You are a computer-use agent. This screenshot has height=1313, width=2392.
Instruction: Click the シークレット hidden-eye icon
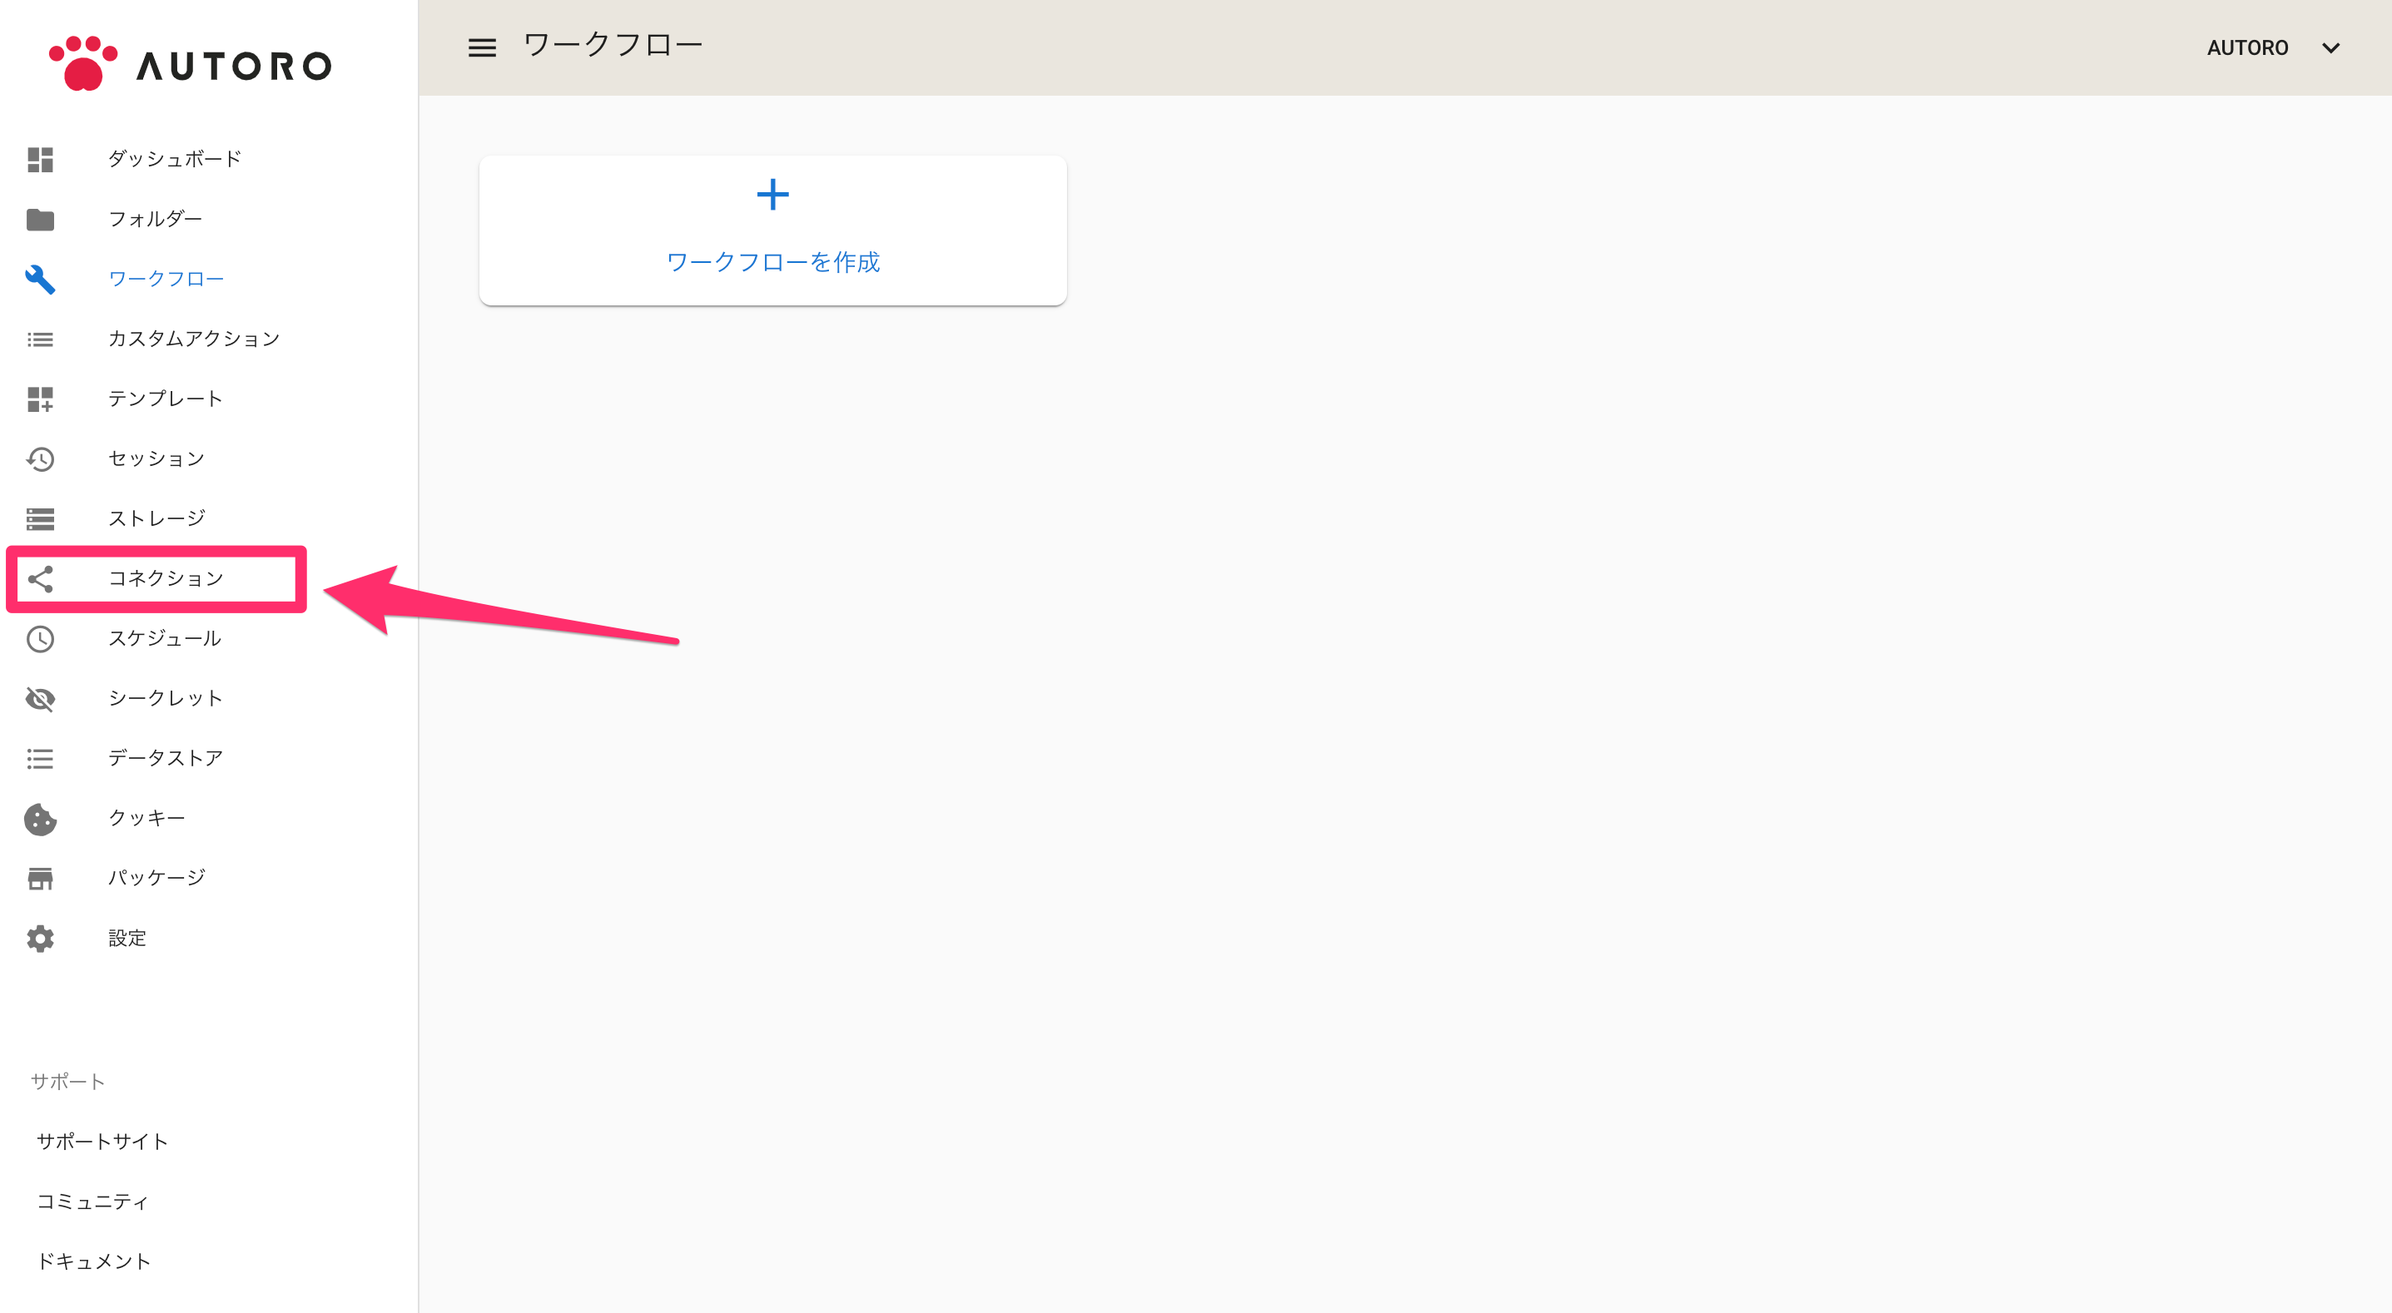click(x=40, y=698)
